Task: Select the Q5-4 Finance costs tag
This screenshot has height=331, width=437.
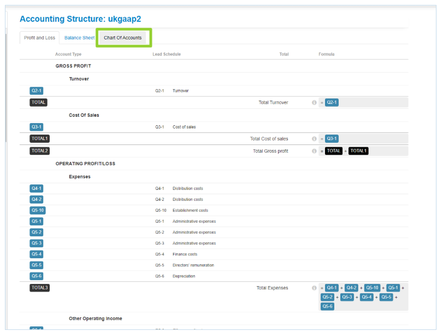Action: pyautogui.click(x=36, y=254)
